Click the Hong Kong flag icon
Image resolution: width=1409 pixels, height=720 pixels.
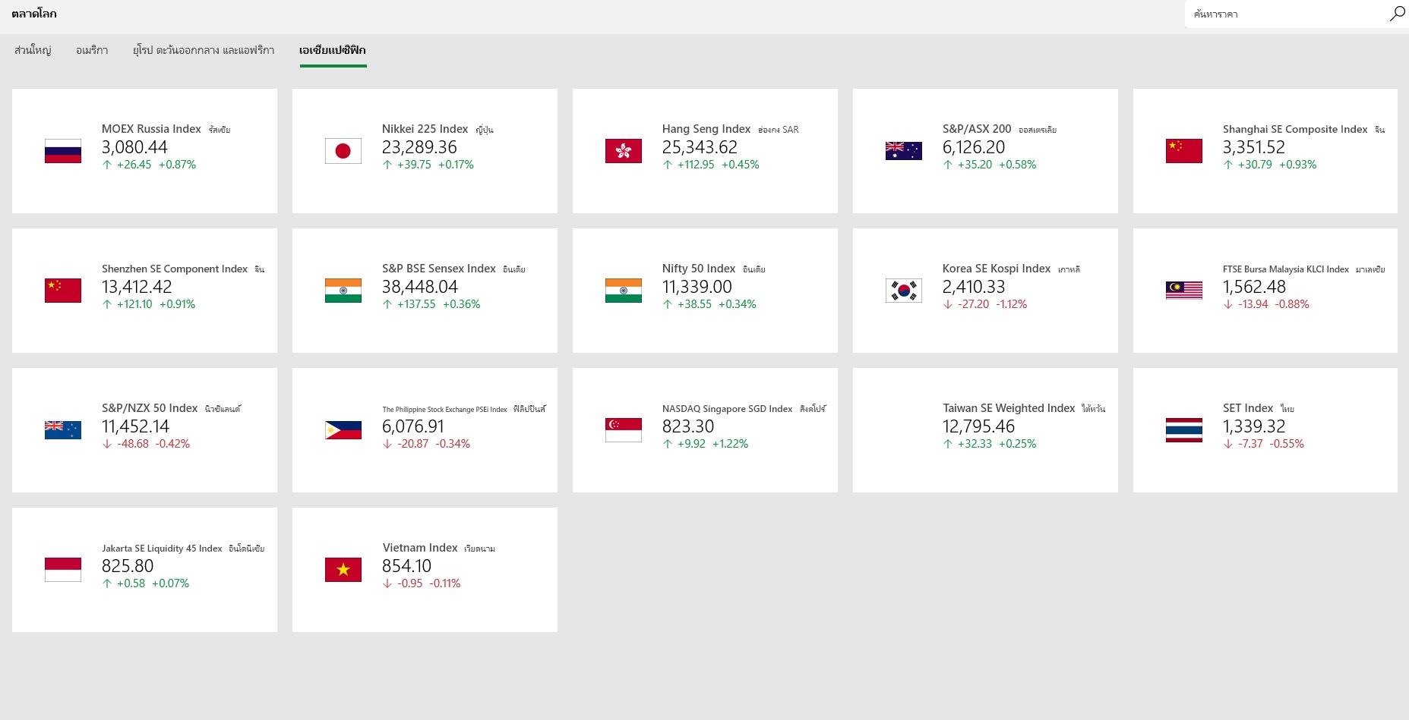(624, 151)
